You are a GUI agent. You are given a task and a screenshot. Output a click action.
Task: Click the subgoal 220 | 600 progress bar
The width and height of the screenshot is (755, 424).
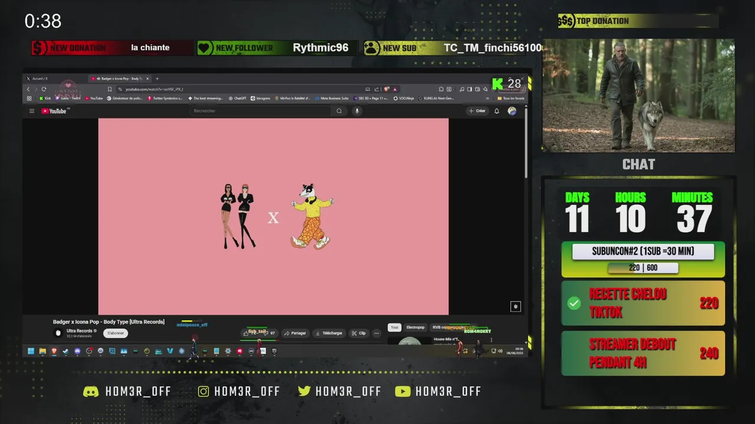643,268
